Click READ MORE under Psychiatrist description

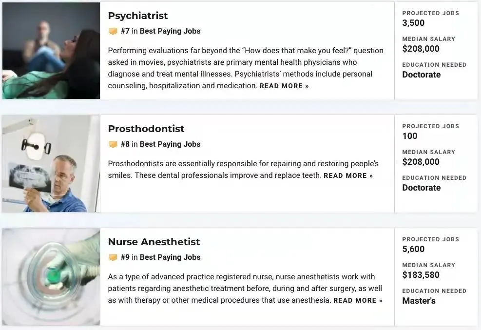284,86
